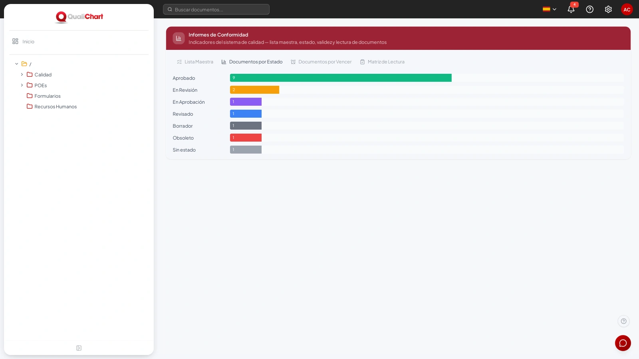Open the settings gear icon
The width and height of the screenshot is (639, 359).
coord(608,9)
